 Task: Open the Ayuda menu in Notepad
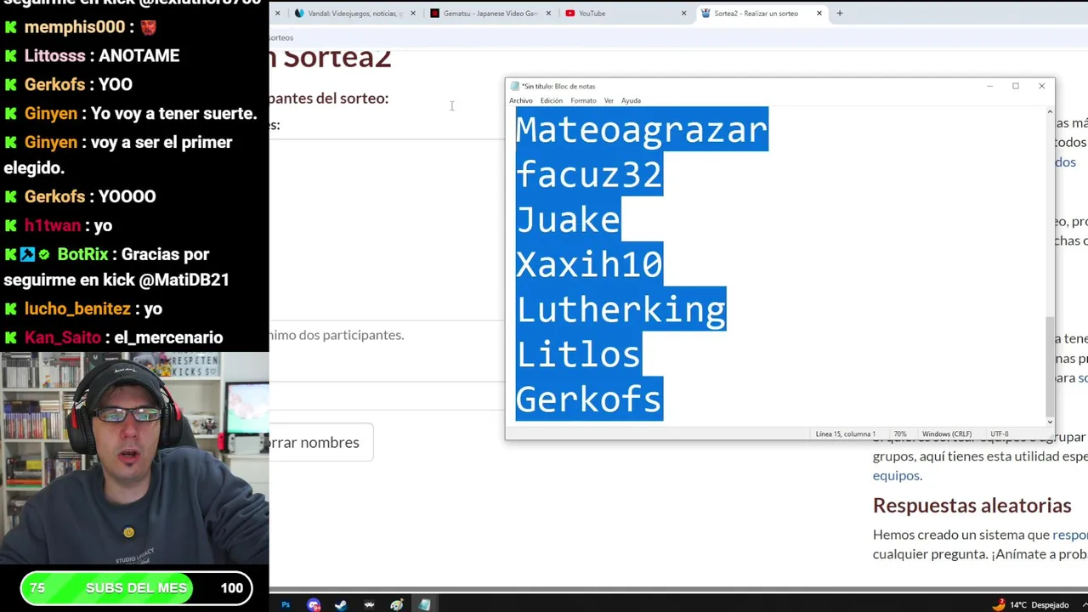[631, 100]
